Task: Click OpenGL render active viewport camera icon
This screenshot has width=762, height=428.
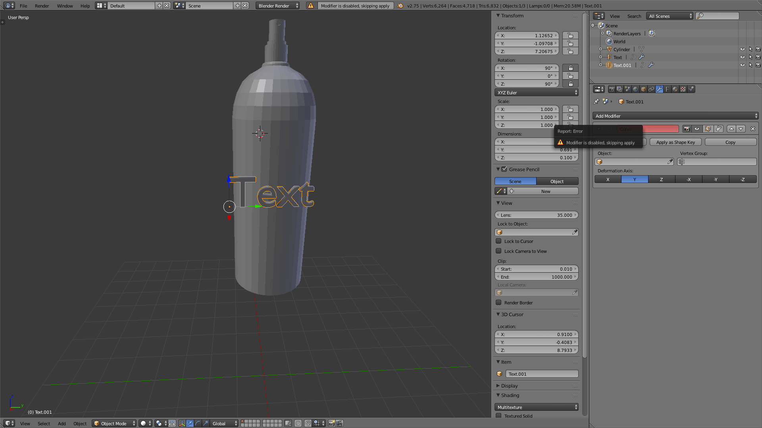Action: 332,423
